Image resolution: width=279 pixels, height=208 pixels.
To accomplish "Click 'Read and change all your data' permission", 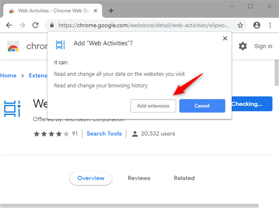I will (x=119, y=74).
